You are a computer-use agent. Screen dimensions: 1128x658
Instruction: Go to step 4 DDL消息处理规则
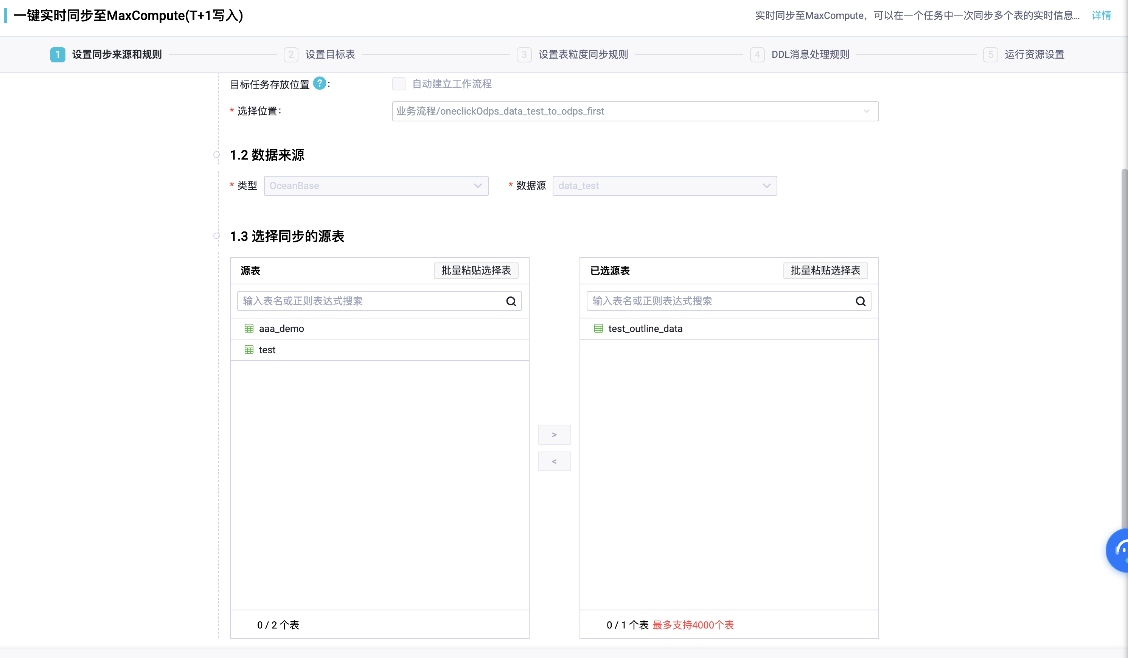click(x=810, y=54)
